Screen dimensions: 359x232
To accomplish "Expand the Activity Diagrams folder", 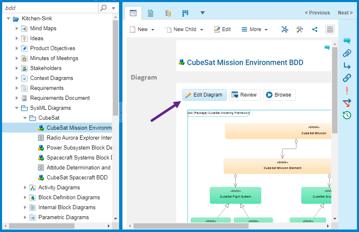I will (x=25, y=188).
